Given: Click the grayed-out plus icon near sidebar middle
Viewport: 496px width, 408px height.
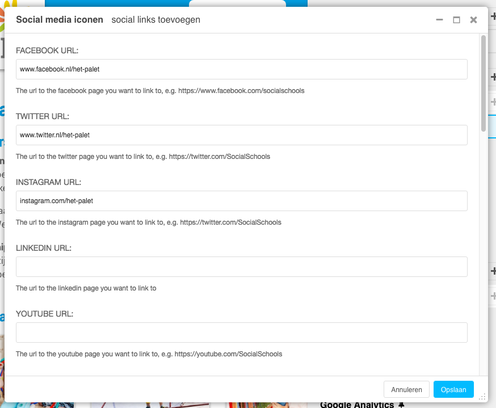Looking at the screenshot, I should 493,102.
